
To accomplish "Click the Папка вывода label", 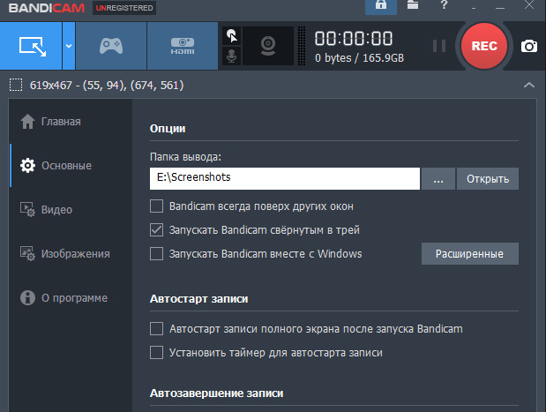I will coord(185,157).
